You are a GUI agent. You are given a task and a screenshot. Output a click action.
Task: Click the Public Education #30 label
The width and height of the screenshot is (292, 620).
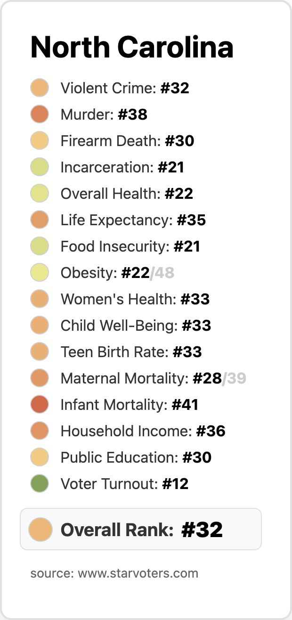click(136, 457)
